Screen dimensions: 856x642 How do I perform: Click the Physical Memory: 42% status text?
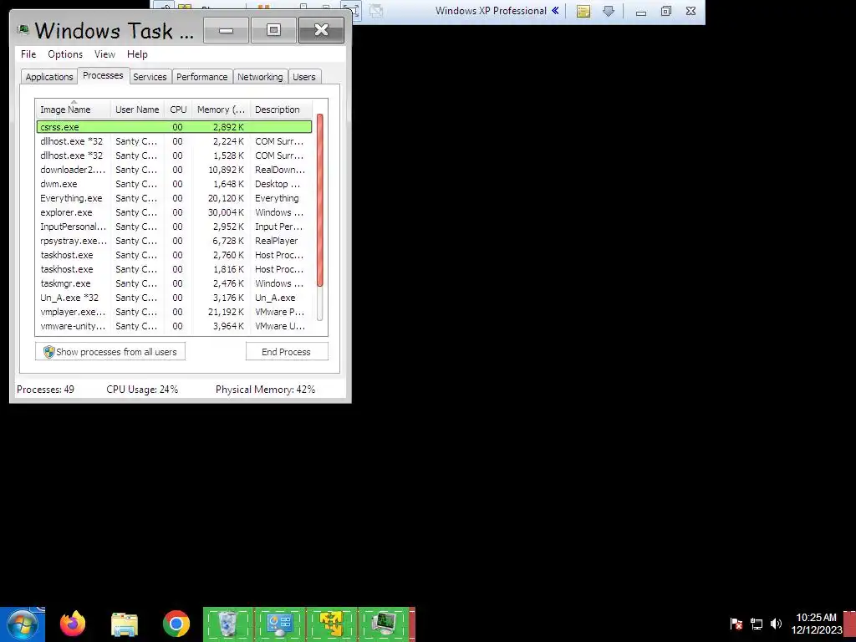click(265, 390)
